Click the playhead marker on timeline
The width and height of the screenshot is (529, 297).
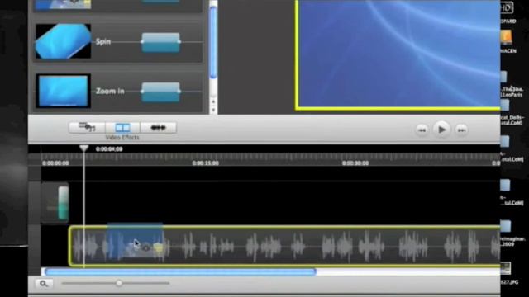click(x=84, y=148)
